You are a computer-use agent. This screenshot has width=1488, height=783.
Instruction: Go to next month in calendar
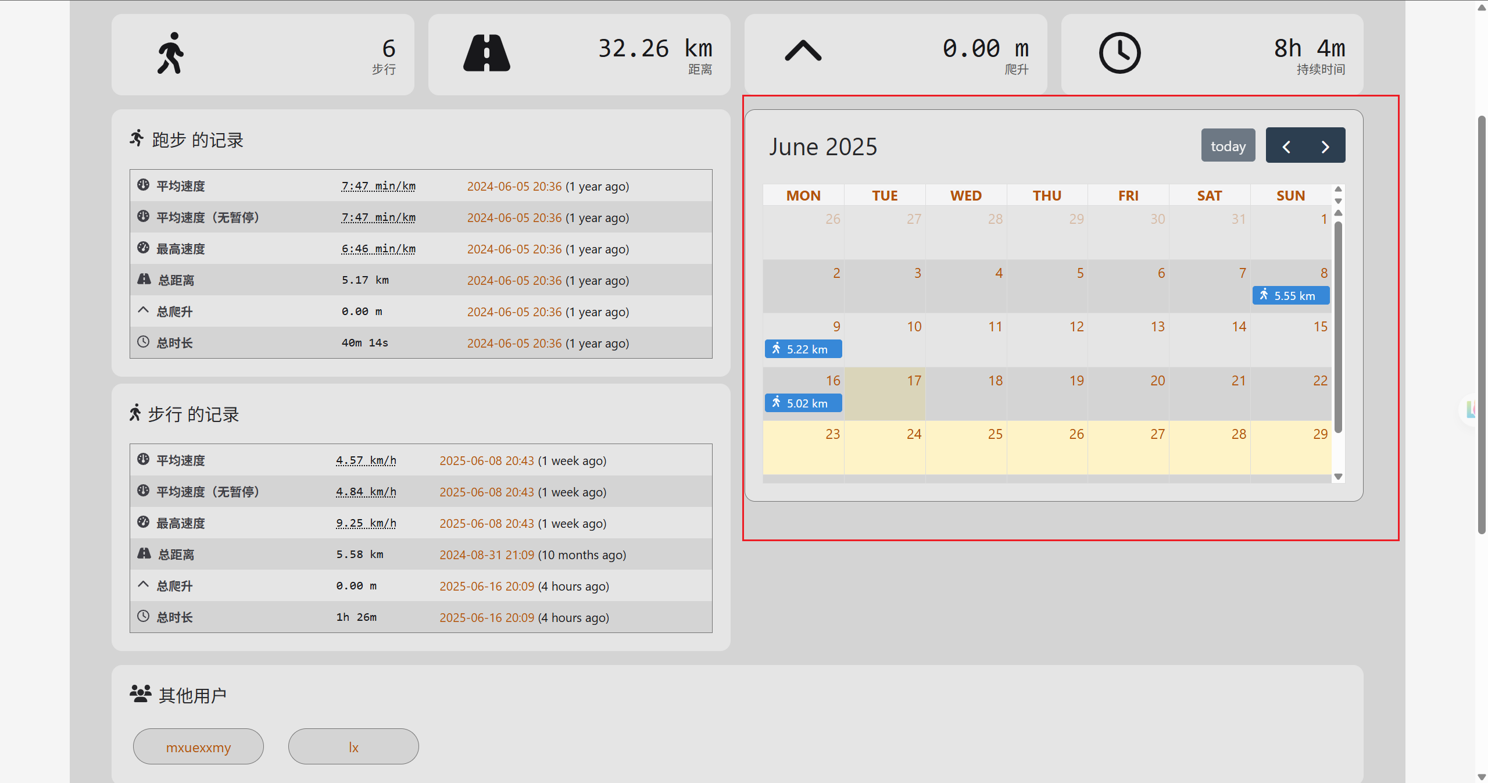pos(1325,146)
